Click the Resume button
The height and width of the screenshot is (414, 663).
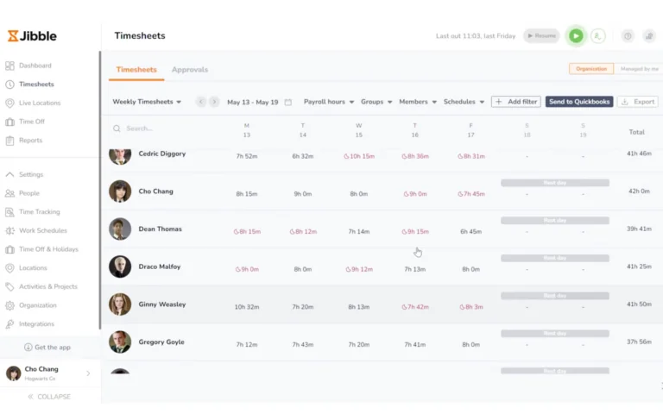541,36
